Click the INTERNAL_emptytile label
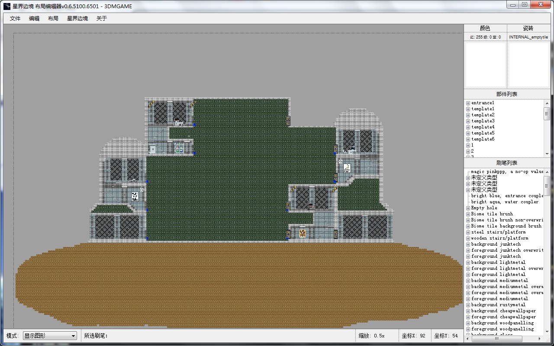Image resolution: width=554 pixels, height=346 pixels. 528,37
